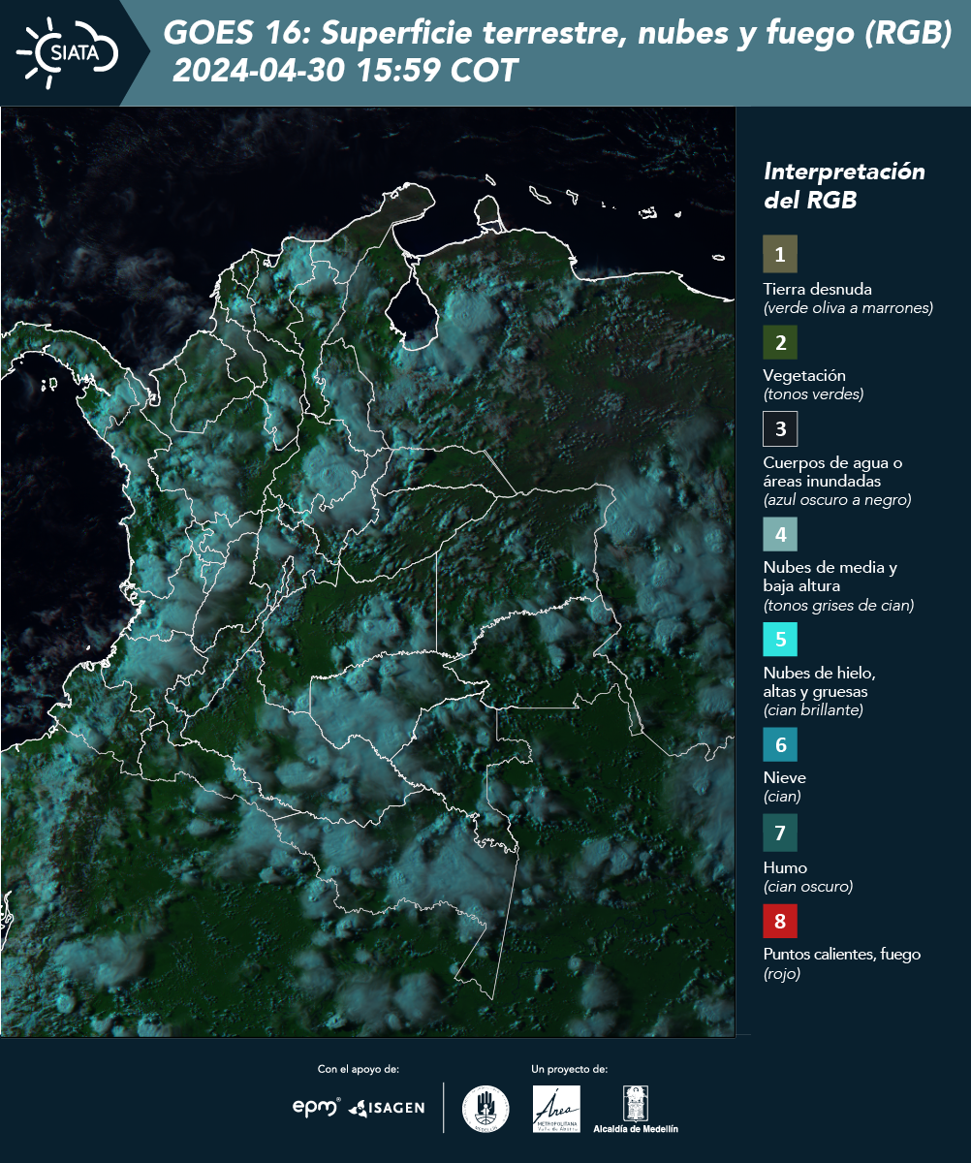Click the Nieve label
Screen dimensions: 971x1163
pos(785,778)
